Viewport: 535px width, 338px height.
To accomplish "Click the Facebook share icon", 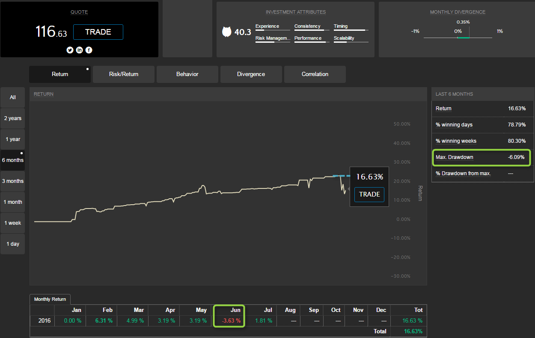I will point(89,50).
